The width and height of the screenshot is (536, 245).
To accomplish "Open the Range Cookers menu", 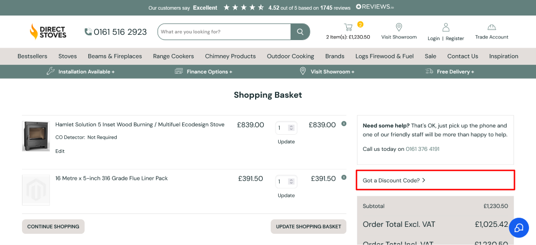I will point(173,56).
